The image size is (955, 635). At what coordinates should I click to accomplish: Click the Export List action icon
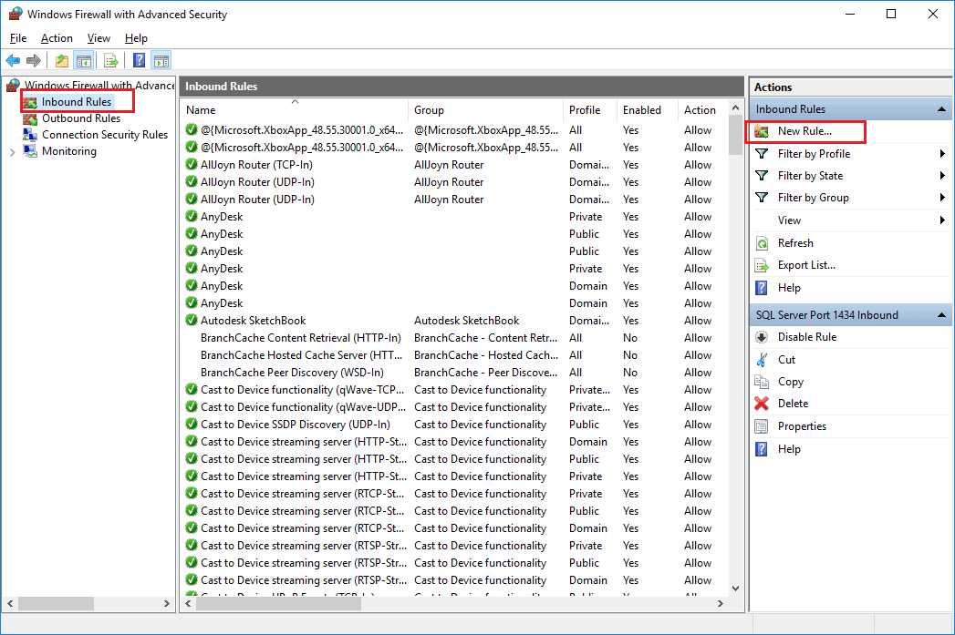762,265
